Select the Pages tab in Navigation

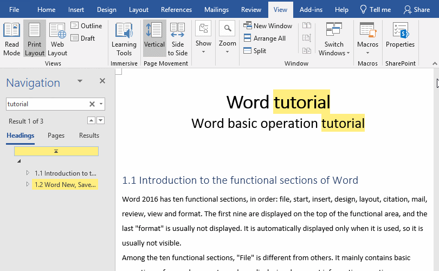tap(56, 135)
